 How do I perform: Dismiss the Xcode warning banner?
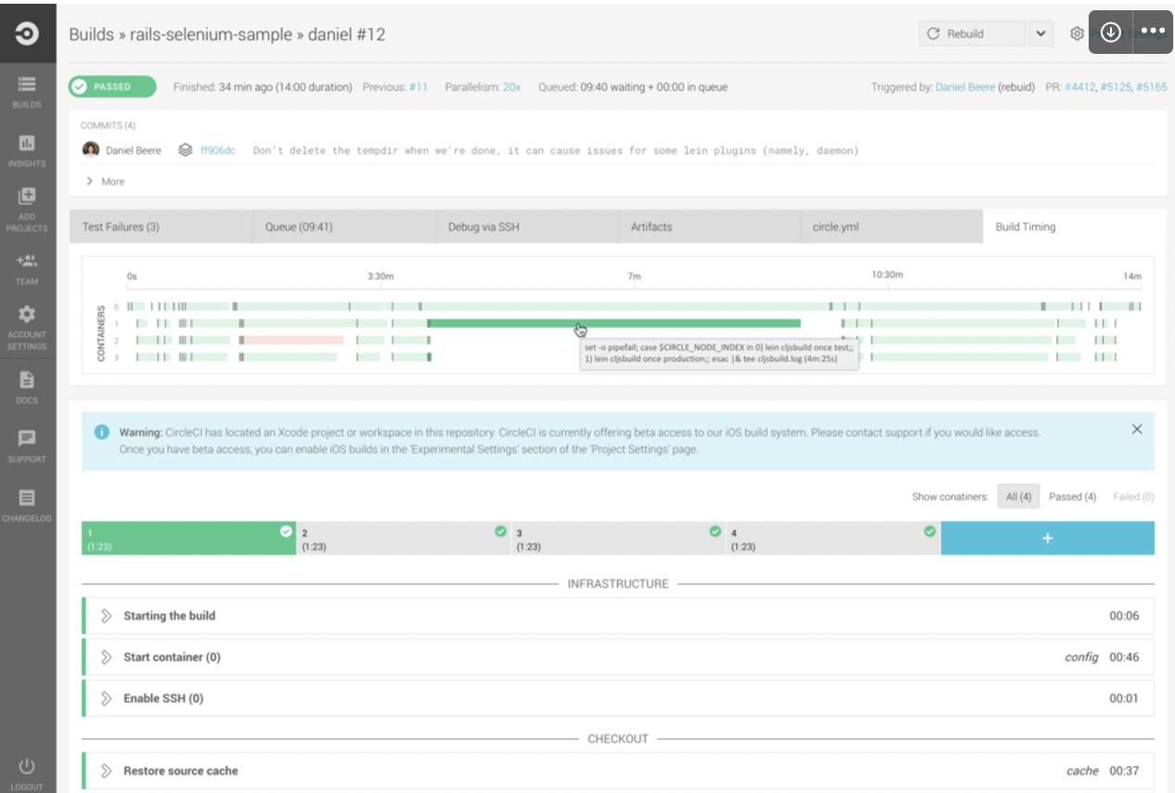tap(1137, 429)
